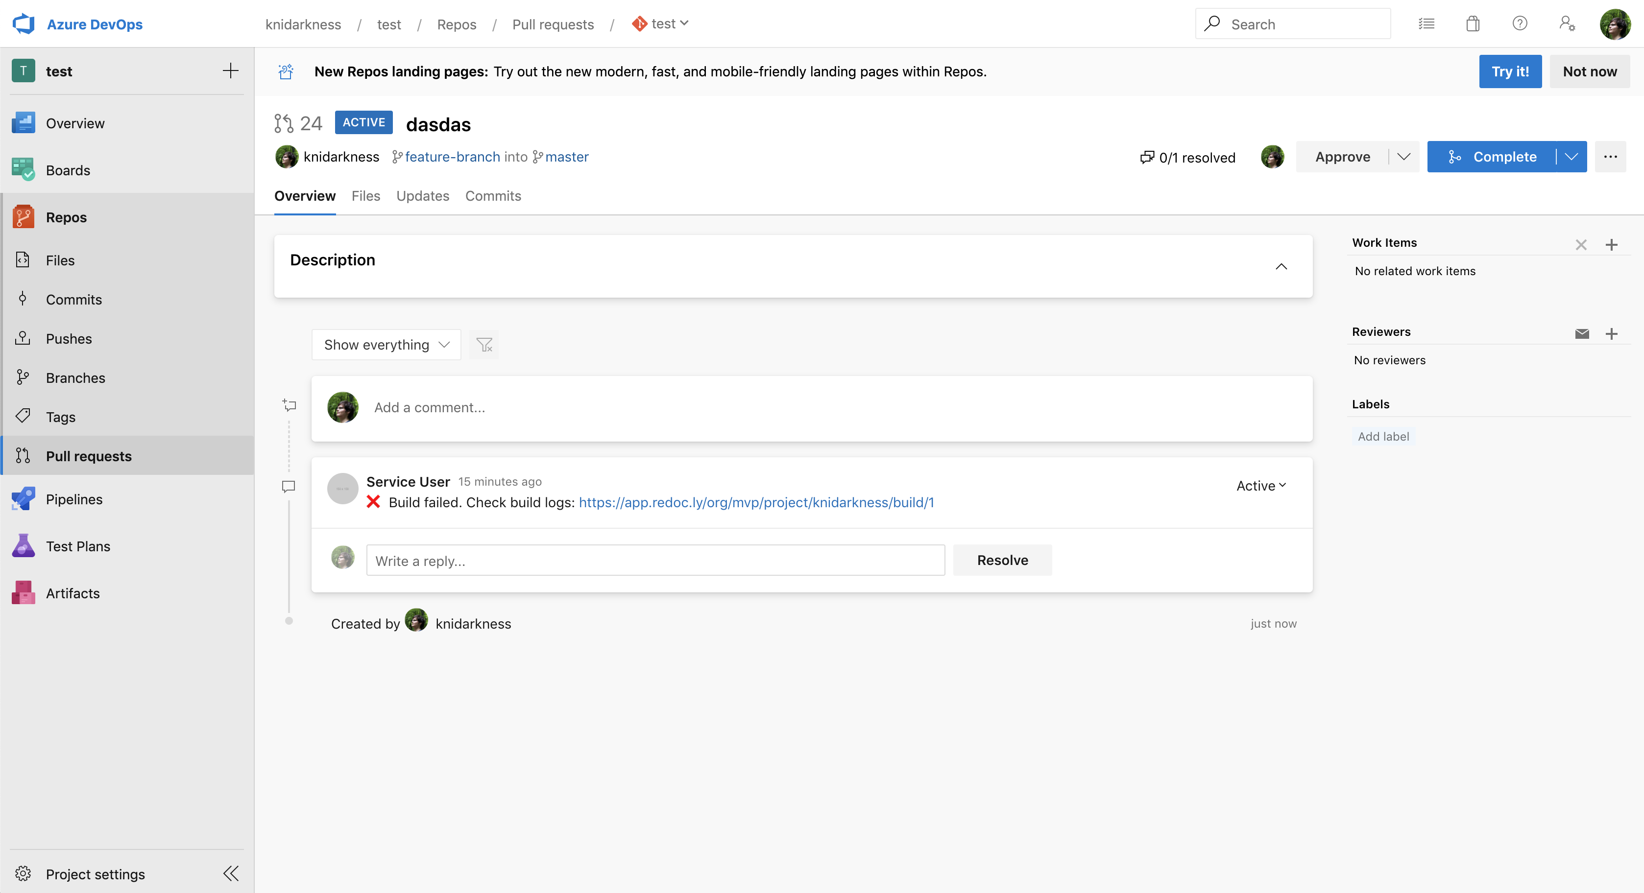Switch to the Commits tab
The image size is (1644, 893).
[x=493, y=196]
